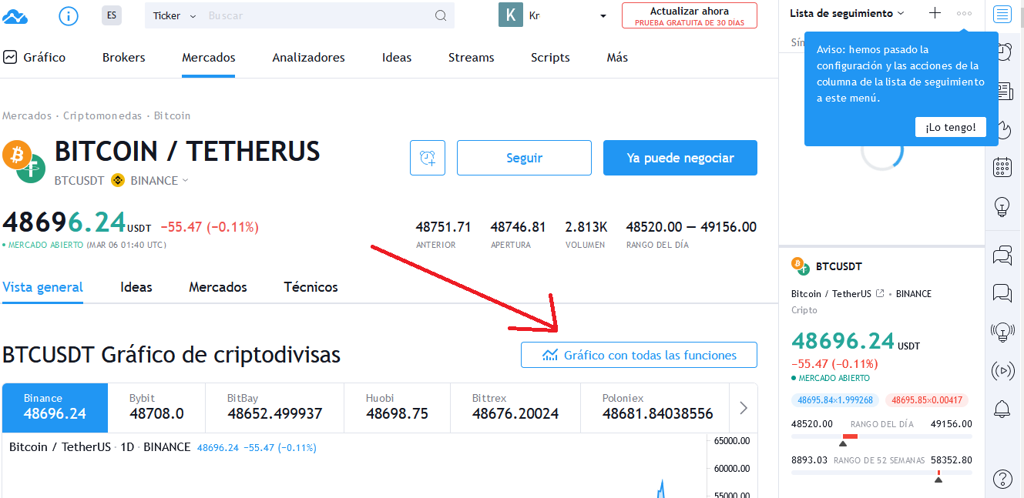This screenshot has width=1024, height=498.
Task: Click the blue bid pill 48695.84×1.999268
Action: coord(835,400)
